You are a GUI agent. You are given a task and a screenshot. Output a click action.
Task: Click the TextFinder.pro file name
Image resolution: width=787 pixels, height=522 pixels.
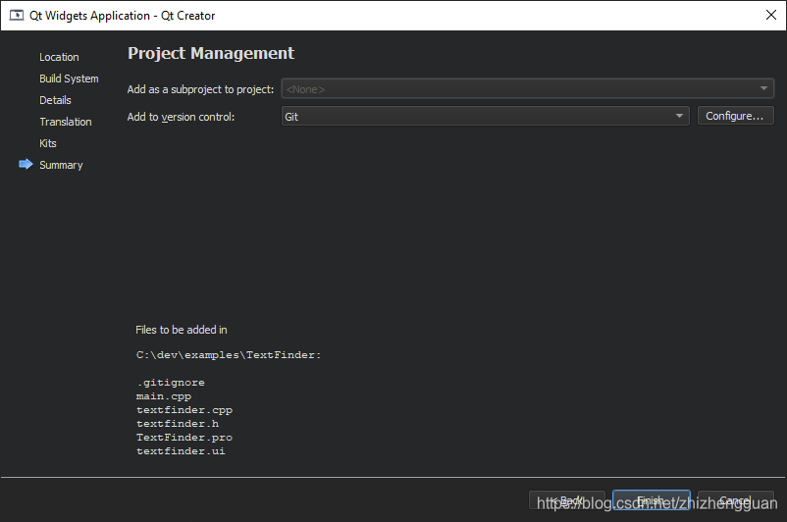pos(184,438)
